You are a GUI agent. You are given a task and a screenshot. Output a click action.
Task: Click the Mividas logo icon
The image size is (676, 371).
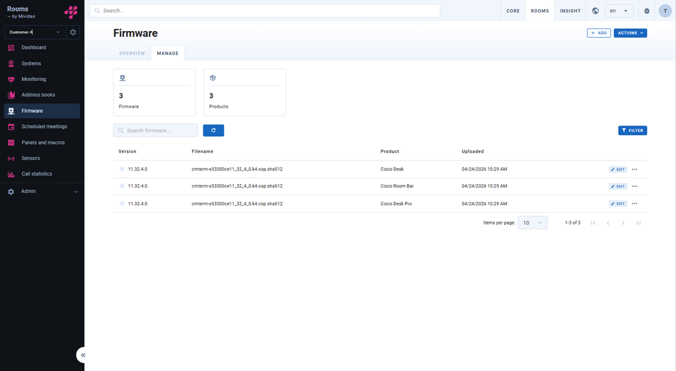click(71, 12)
